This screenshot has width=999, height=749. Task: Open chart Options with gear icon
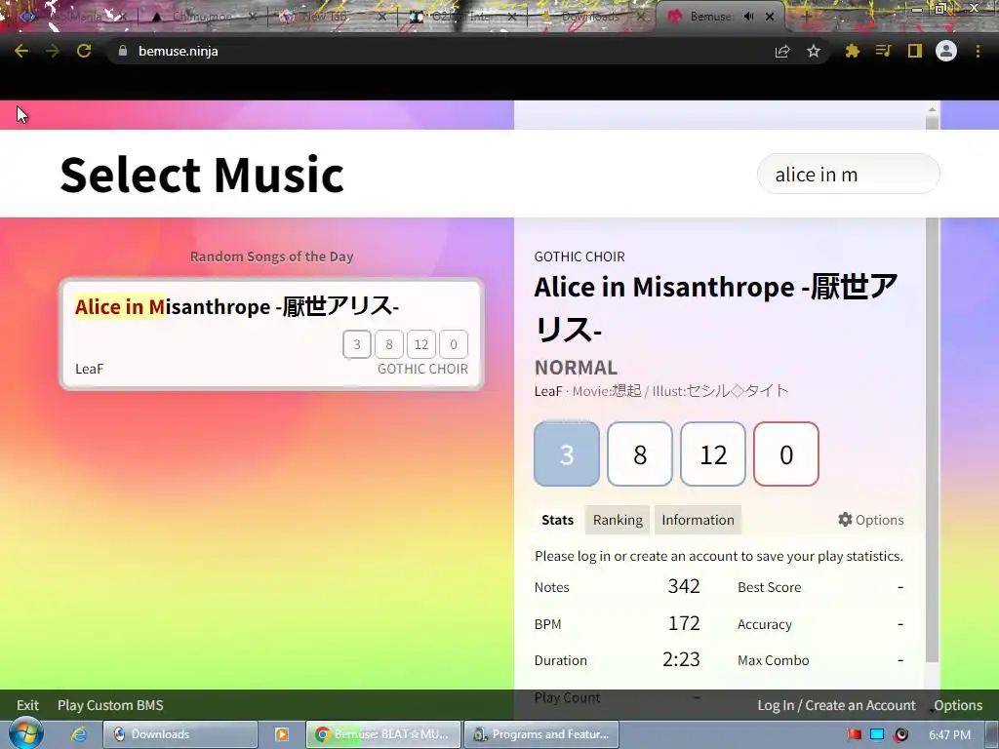[870, 520]
